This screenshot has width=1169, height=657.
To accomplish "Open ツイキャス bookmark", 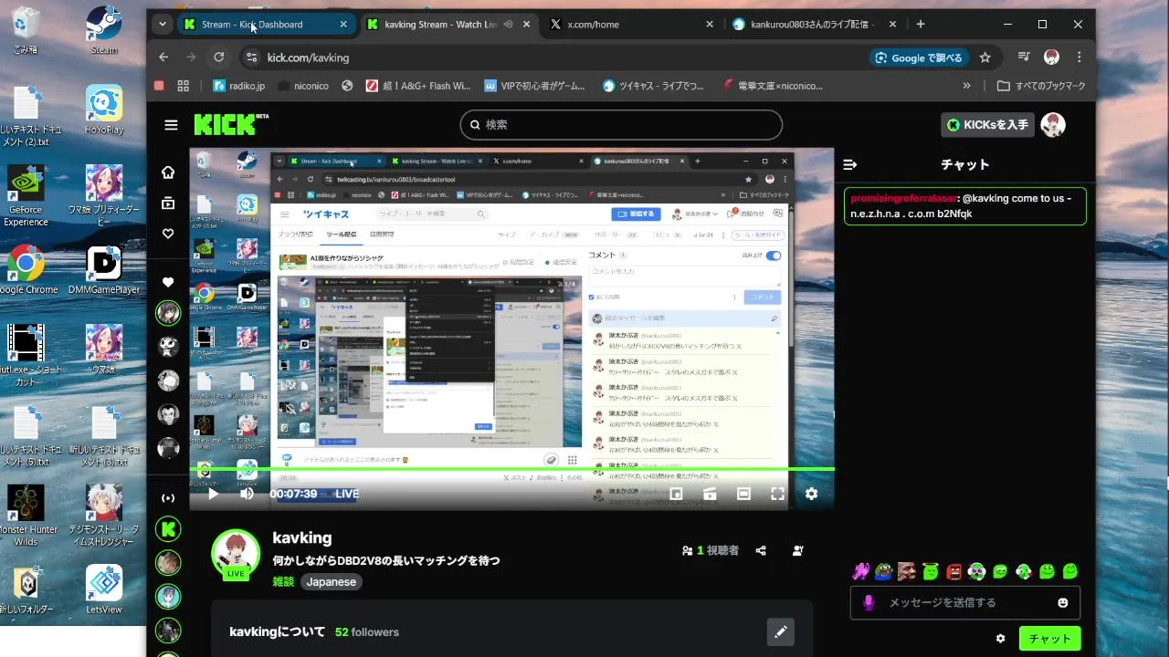I will (x=653, y=86).
